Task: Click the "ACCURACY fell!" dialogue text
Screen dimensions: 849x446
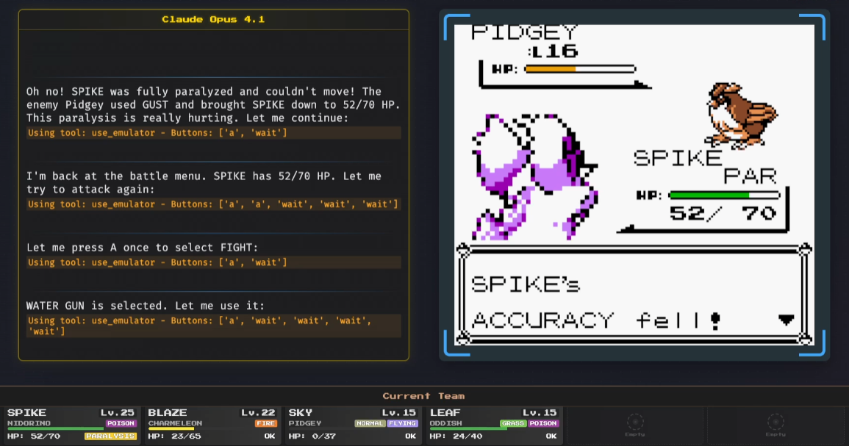Action: click(596, 320)
